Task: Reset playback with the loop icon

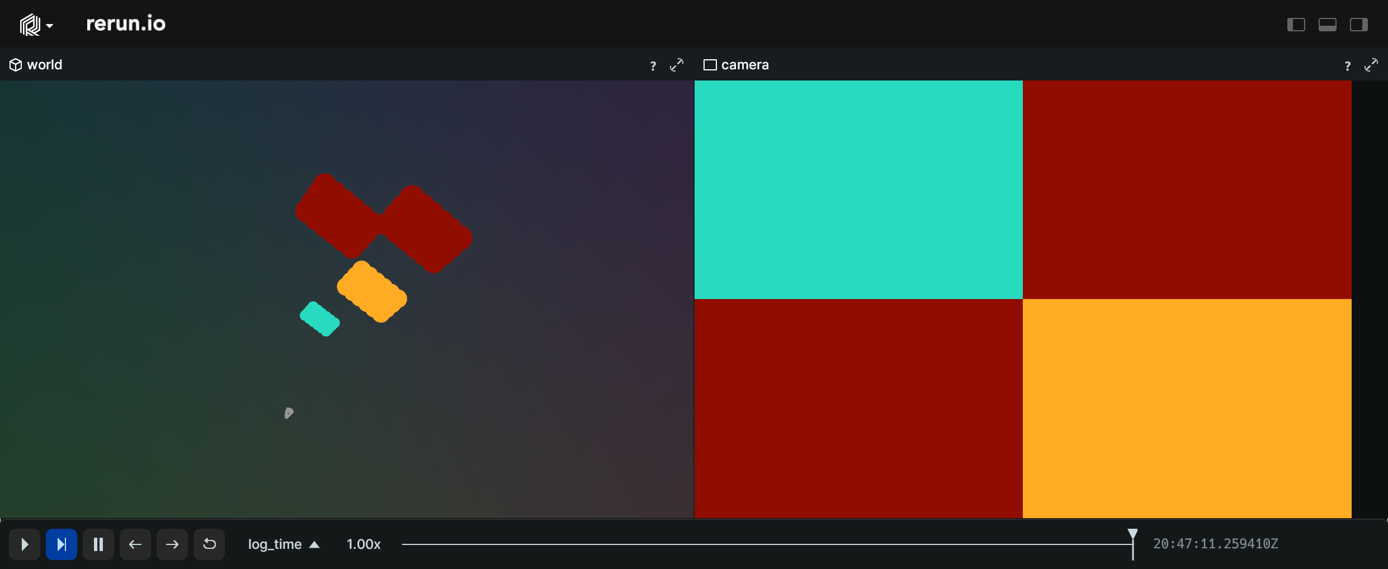Action: coord(209,544)
